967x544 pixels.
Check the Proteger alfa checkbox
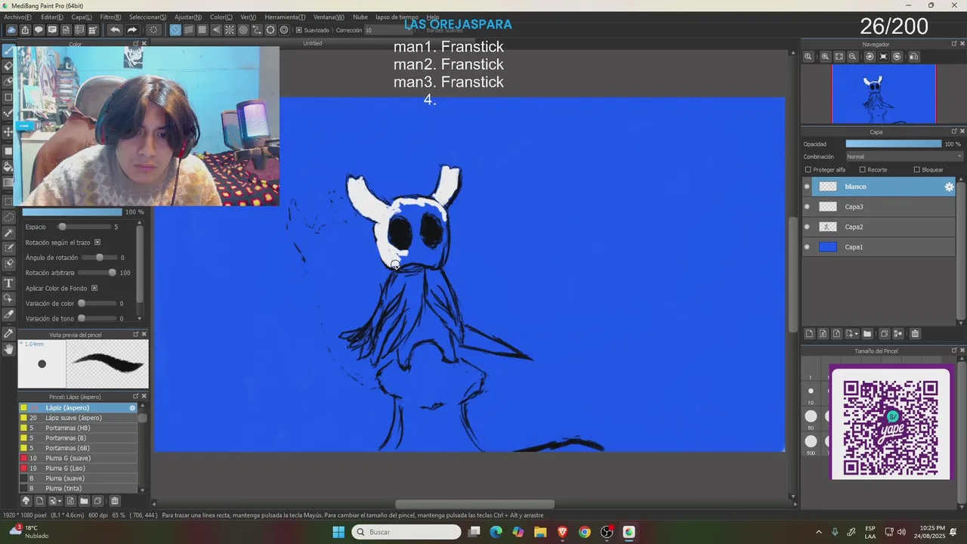pos(808,170)
